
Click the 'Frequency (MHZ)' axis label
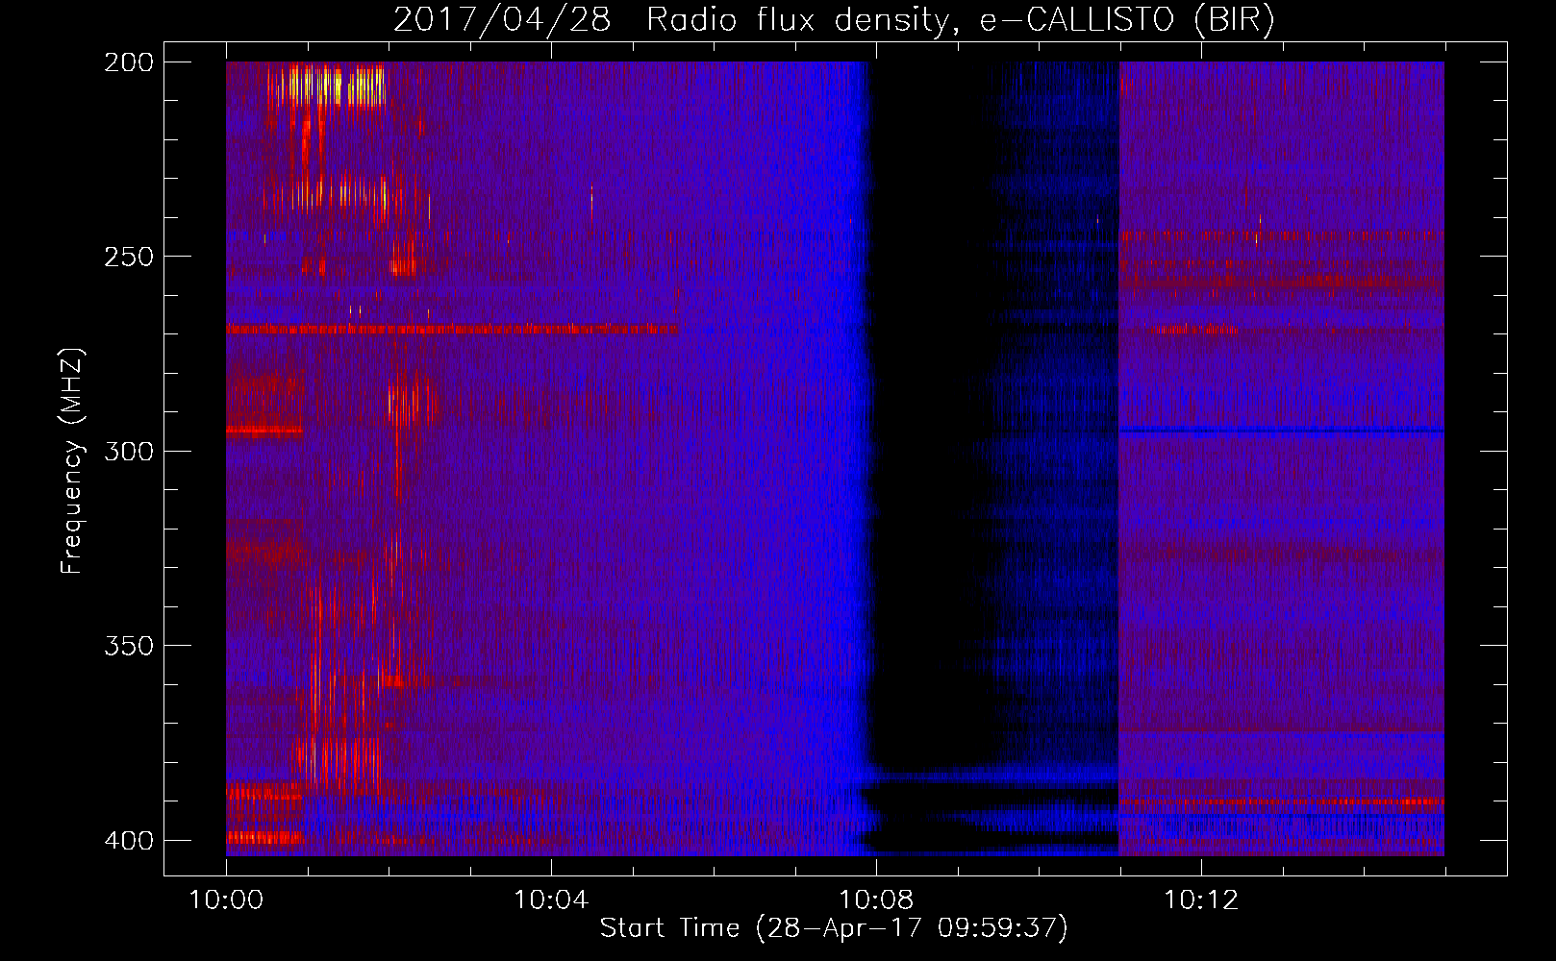pyautogui.click(x=72, y=460)
